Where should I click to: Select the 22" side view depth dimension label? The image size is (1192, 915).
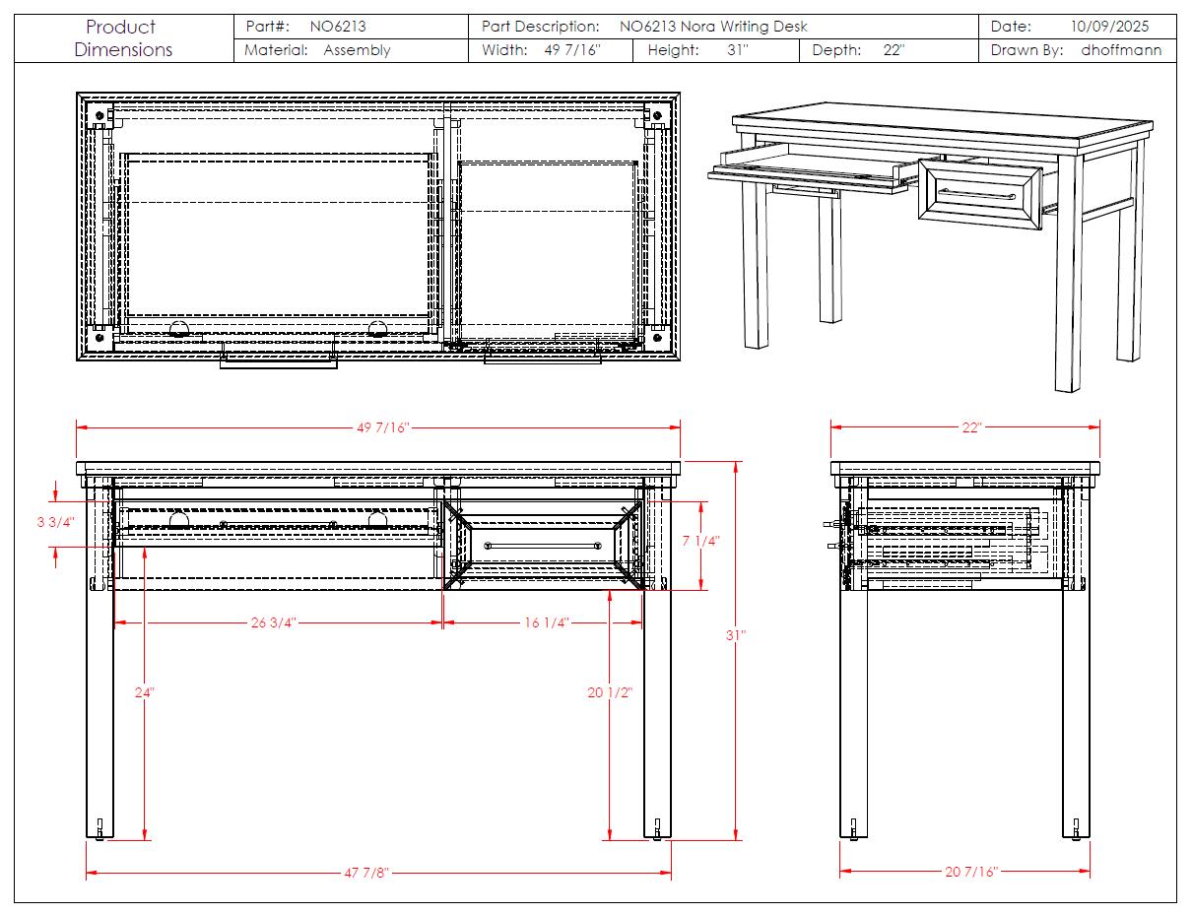tap(971, 427)
